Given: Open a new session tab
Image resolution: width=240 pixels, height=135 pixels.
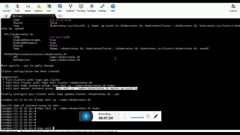Looking at the screenshot, I should coord(60,16).
